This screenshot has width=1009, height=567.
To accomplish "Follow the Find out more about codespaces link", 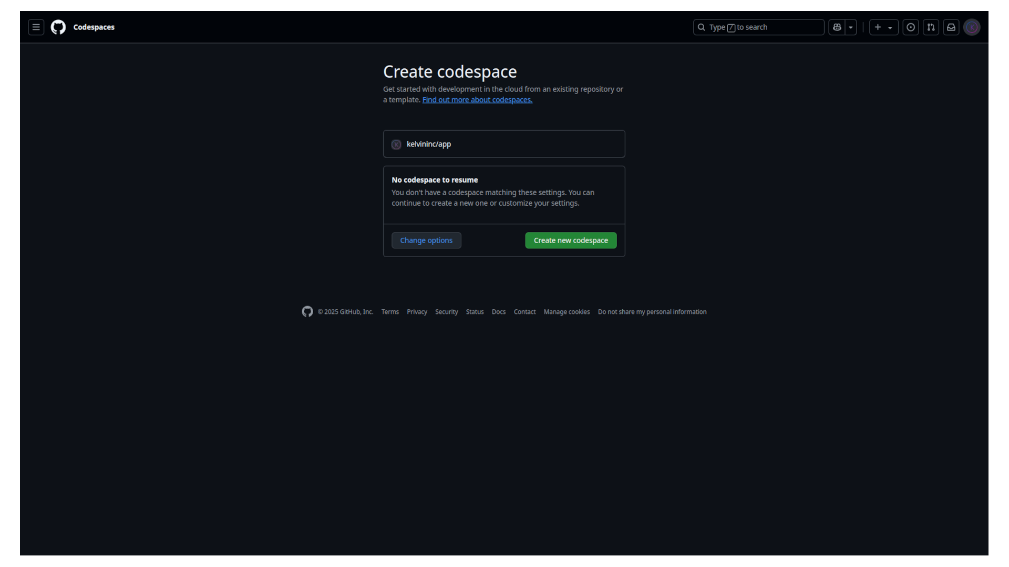I will pyautogui.click(x=477, y=99).
